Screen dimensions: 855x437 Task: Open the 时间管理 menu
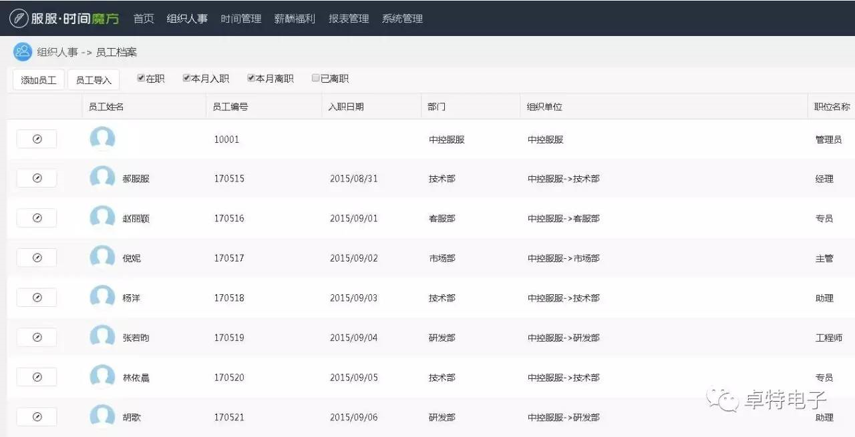pyautogui.click(x=241, y=19)
